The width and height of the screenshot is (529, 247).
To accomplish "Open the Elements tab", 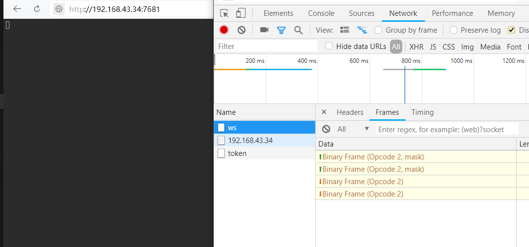I will pos(278,13).
